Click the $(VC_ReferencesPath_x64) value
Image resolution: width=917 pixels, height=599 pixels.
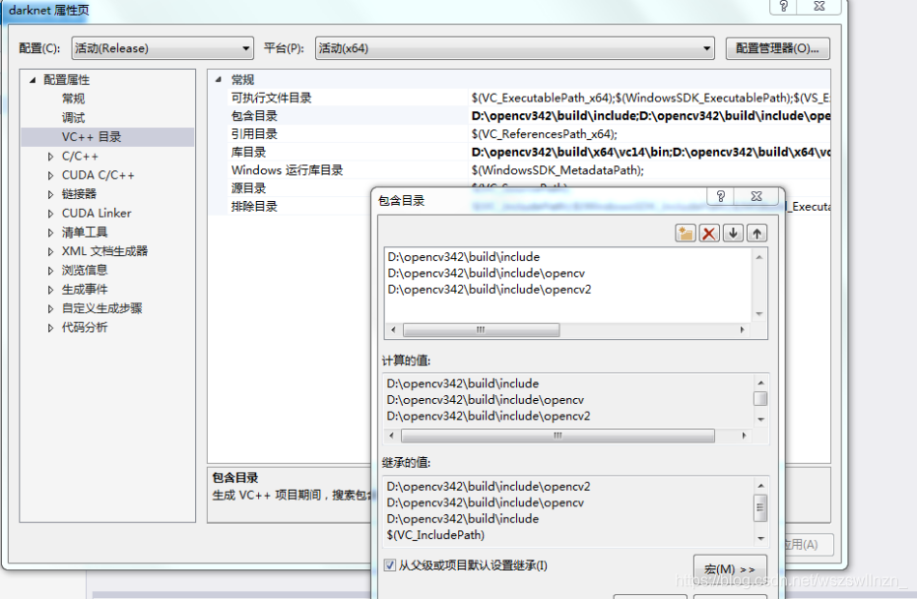(x=544, y=134)
